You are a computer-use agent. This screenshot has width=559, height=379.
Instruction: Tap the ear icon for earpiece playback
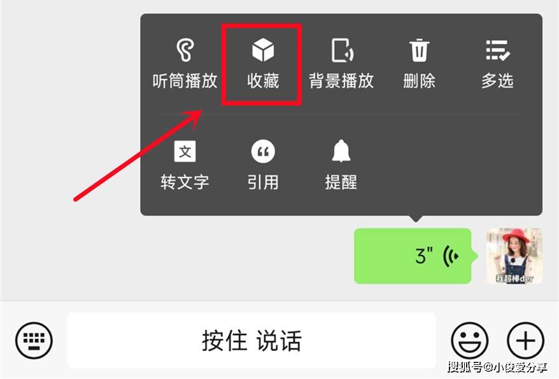[185, 50]
